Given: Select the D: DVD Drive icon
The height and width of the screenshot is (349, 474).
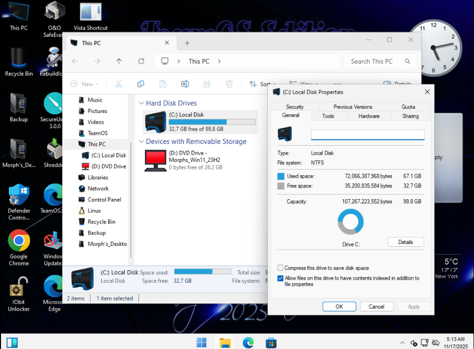Looking at the screenshot, I should point(155,161).
